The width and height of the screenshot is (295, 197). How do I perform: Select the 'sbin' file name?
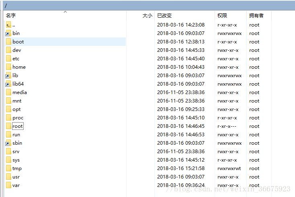17,143
